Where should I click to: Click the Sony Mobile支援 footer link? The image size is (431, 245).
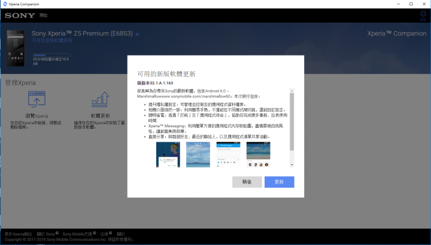click(x=77, y=234)
